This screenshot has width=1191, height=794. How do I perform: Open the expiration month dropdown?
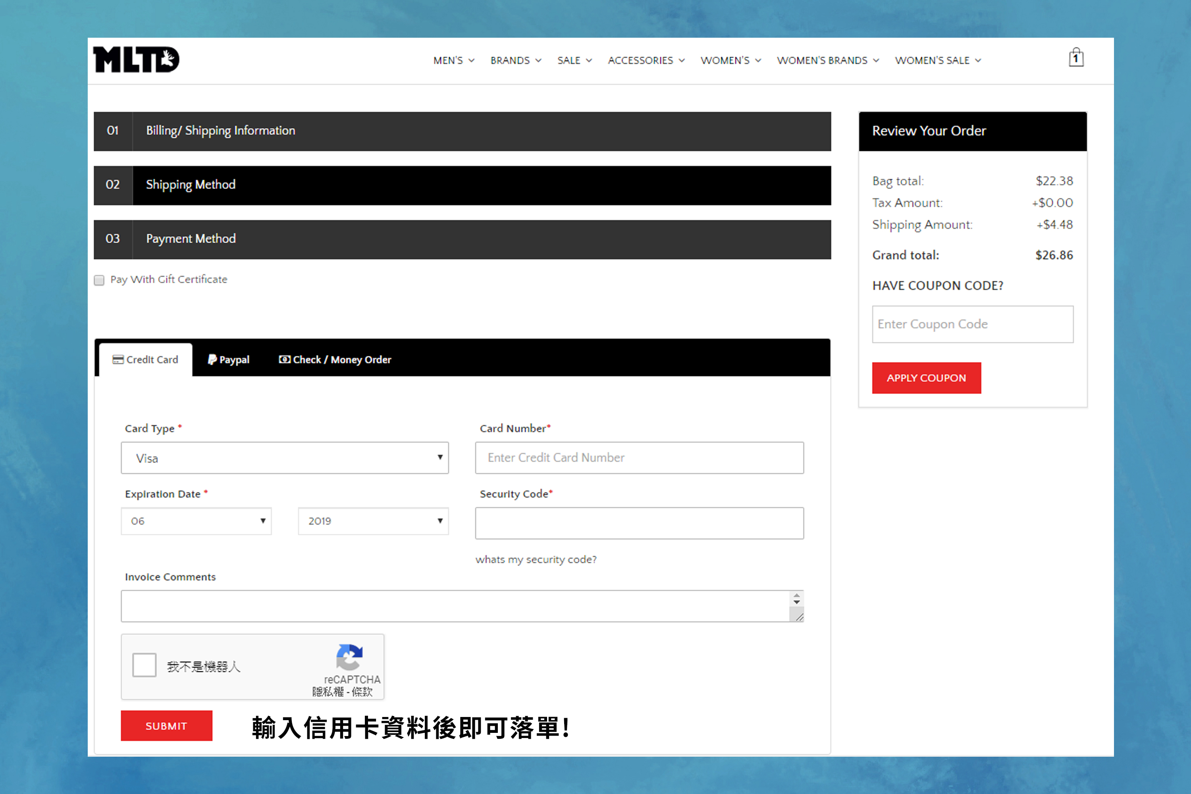(x=196, y=521)
